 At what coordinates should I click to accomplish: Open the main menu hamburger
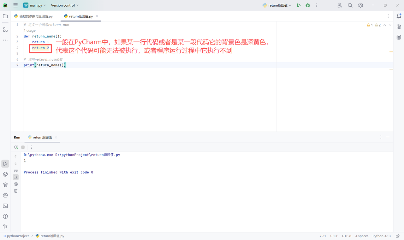[15, 5]
